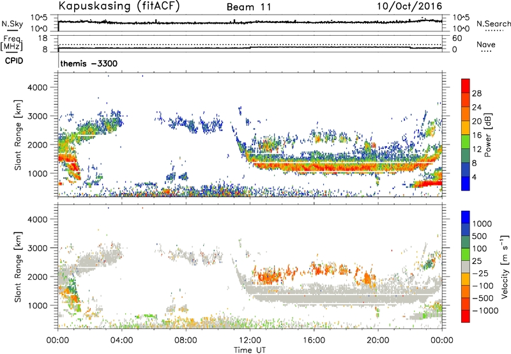Image resolution: width=511 pixels, height=354 pixels.
Task: Click the blue top of velocity colorbar
Action: pos(466,217)
